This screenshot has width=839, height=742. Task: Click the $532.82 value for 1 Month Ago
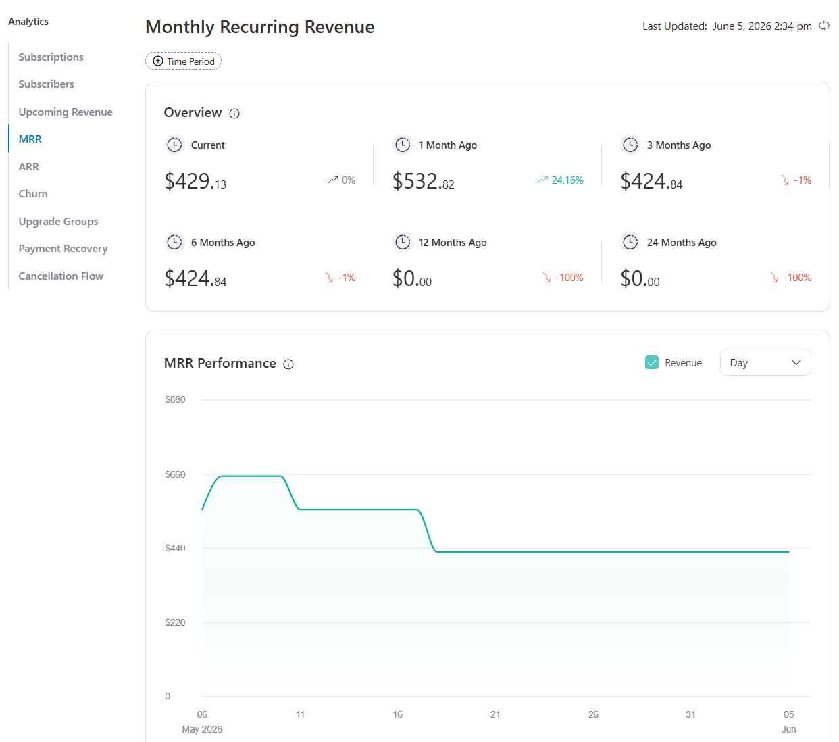pyautogui.click(x=424, y=181)
